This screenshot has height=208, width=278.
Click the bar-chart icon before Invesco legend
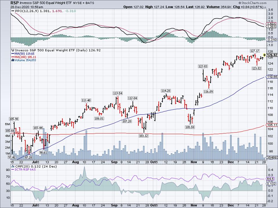click(13, 50)
